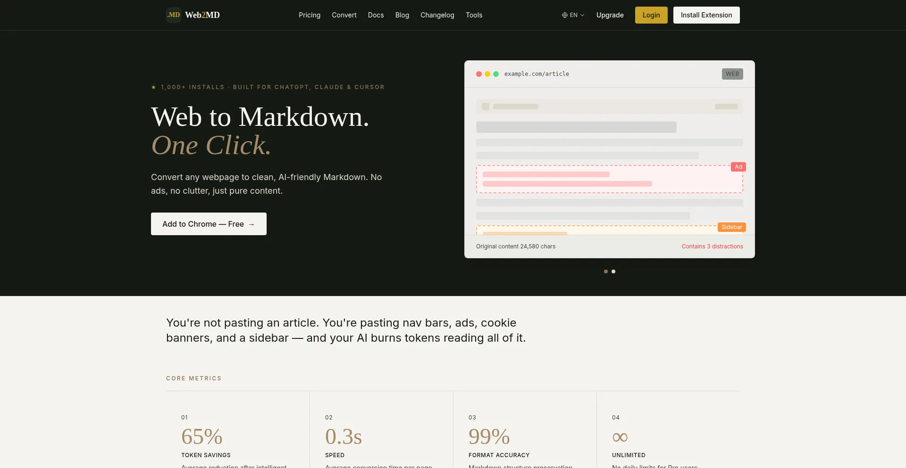The image size is (906, 468).
Task: Click the 99% format accuracy metric
Action: point(489,436)
